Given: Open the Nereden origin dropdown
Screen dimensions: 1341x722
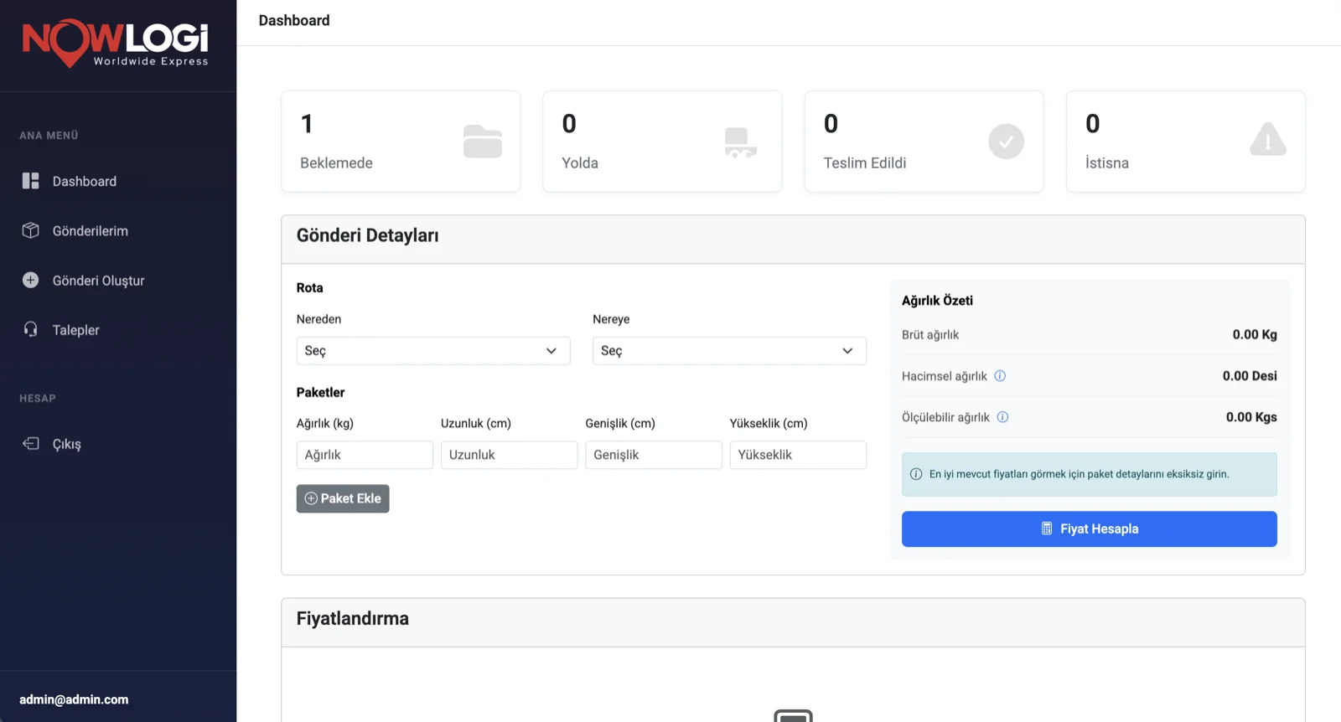Looking at the screenshot, I should (433, 351).
